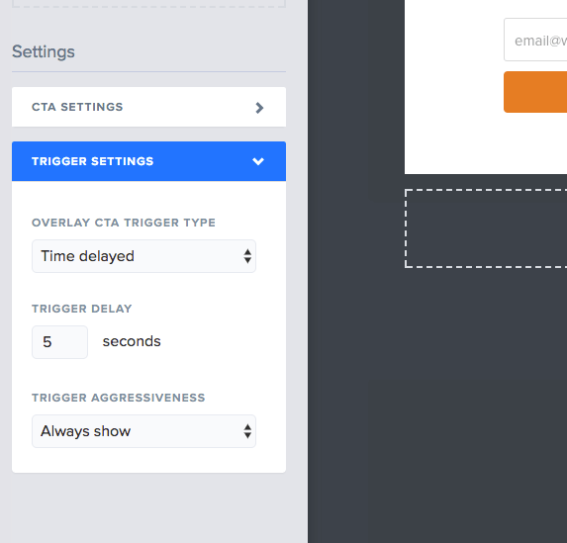
Task: Open the Trigger Aggressiveness dropdown
Action: tap(143, 431)
